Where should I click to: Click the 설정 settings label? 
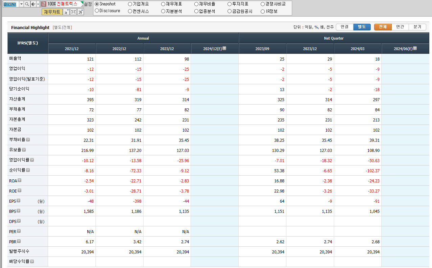(x=88, y=4)
